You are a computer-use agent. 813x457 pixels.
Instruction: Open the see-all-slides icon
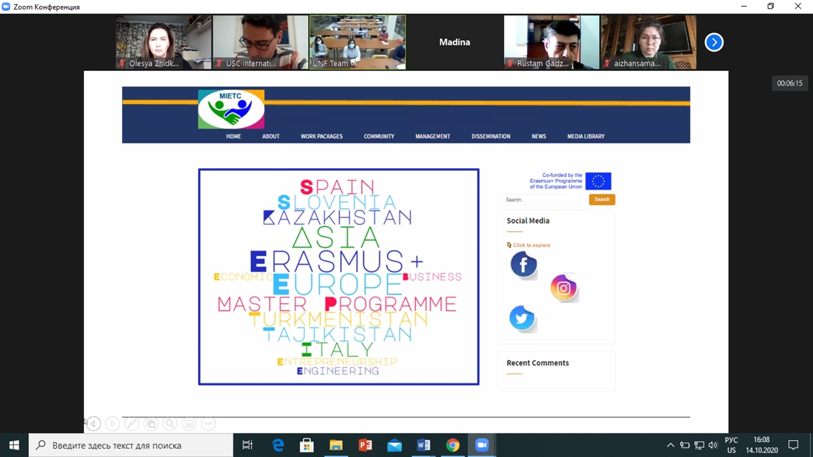tap(150, 423)
